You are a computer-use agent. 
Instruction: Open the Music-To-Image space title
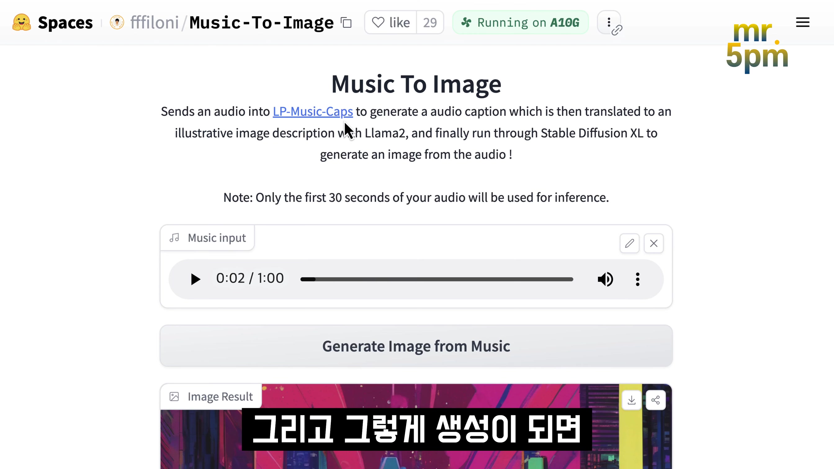(x=261, y=22)
